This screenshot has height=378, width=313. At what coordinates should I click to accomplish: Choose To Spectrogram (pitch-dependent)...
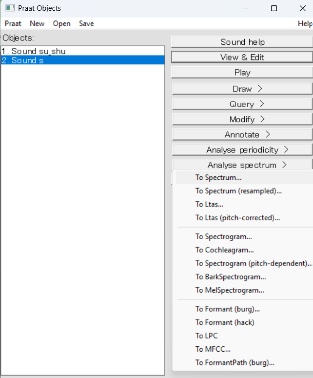click(244, 263)
